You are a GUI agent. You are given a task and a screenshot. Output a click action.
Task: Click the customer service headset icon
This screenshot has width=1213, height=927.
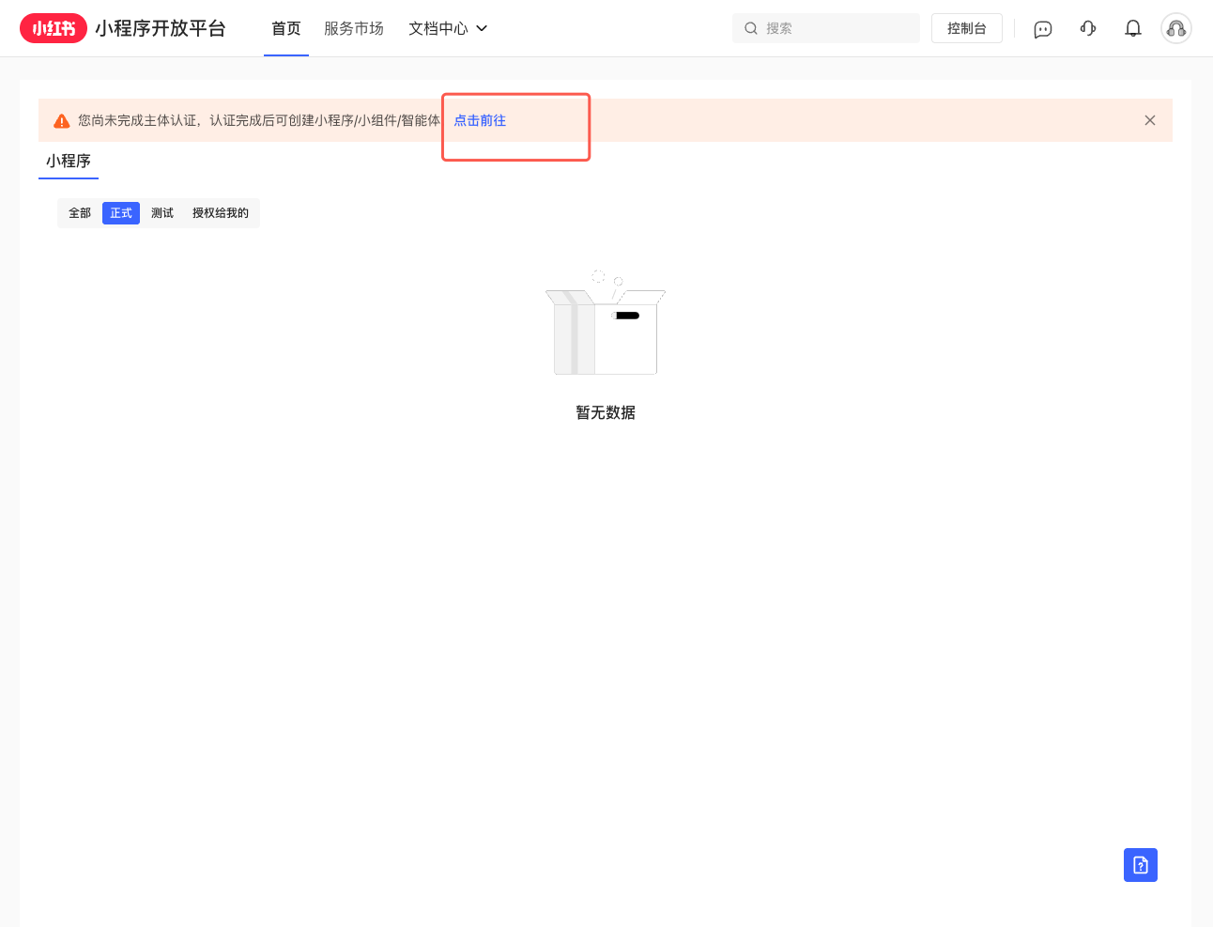[1088, 28]
